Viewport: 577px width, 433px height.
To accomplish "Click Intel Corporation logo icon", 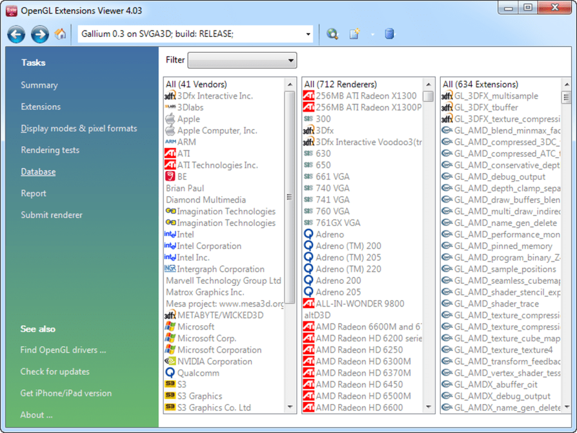I will [170, 245].
